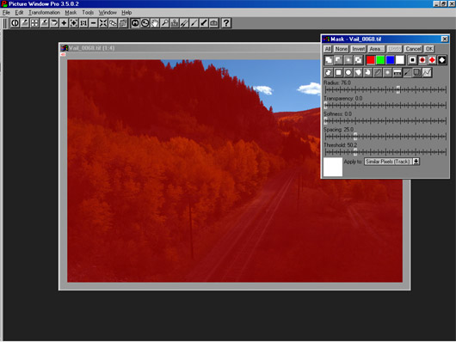This screenshot has width=456, height=342.
Task: Select the polygon mask tool
Action: (x=358, y=72)
